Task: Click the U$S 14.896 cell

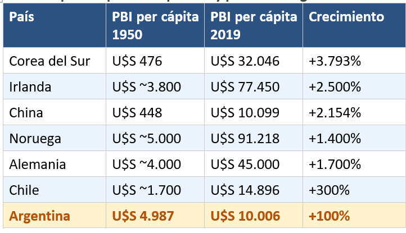Action: [x=245, y=190]
